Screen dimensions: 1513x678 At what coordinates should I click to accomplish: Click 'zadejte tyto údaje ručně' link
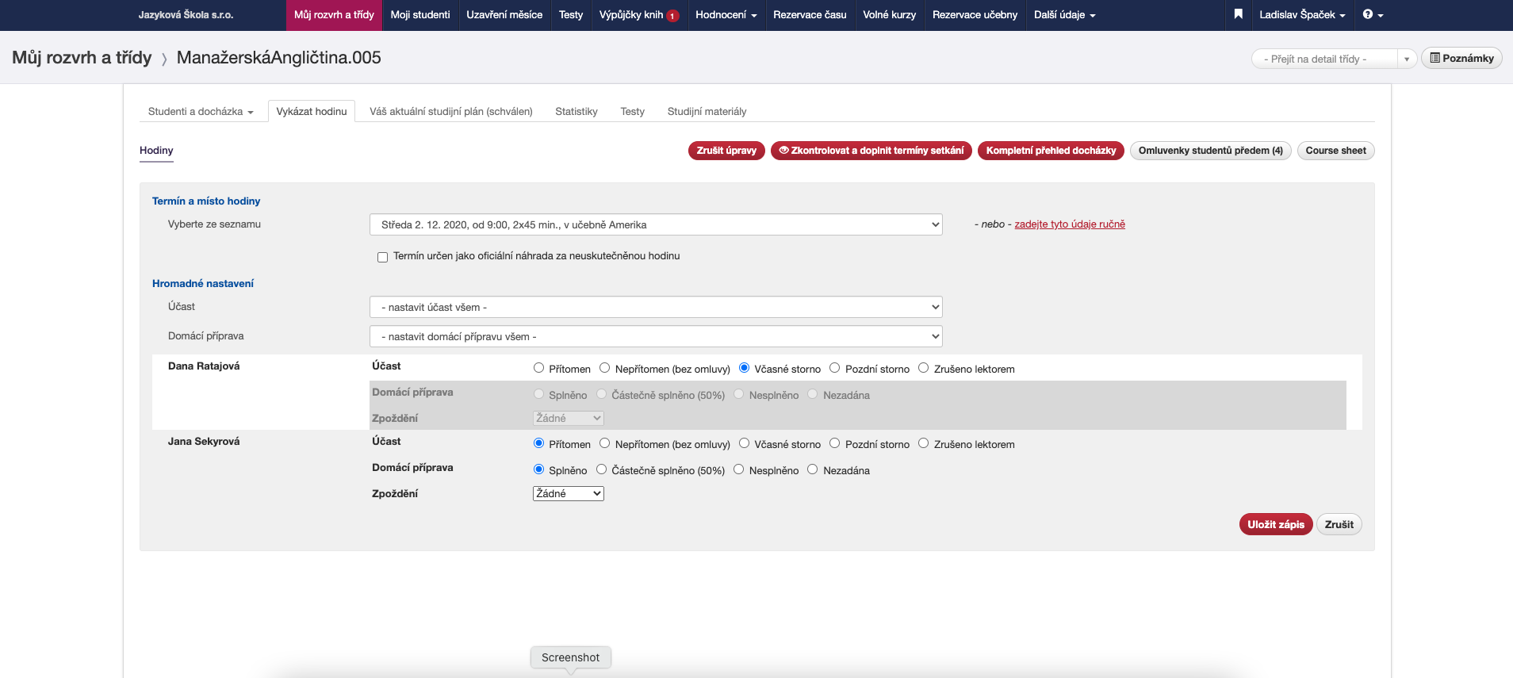1070,224
